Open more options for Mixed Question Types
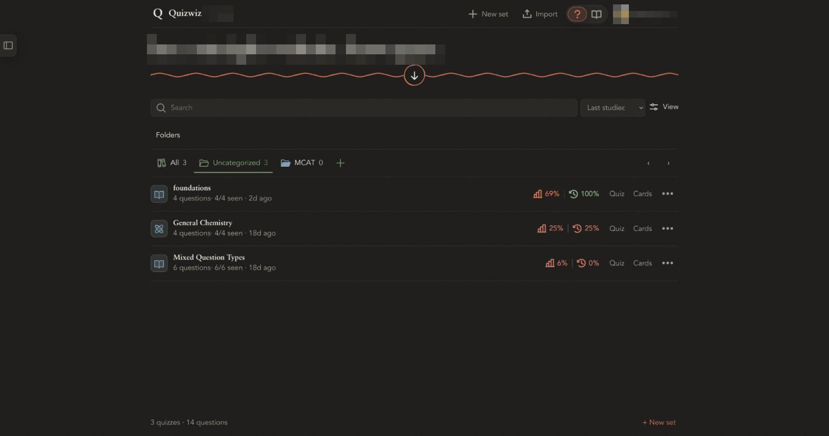829x436 pixels. 667,263
